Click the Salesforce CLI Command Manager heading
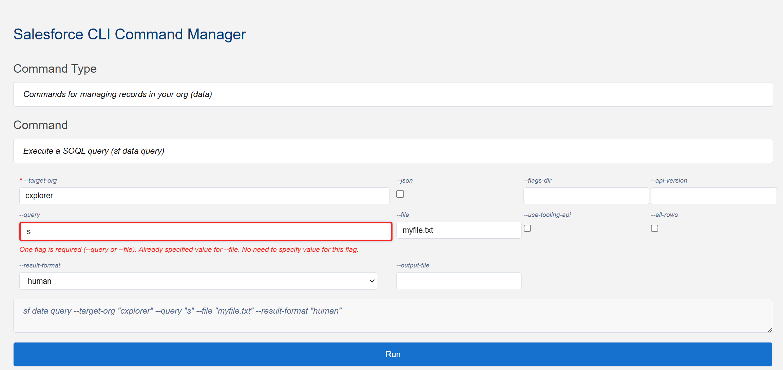This screenshot has height=370, width=783. pos(130,34)
